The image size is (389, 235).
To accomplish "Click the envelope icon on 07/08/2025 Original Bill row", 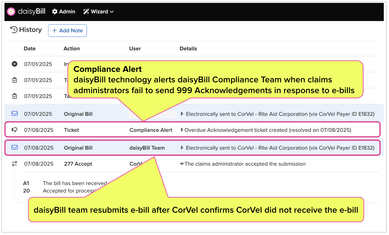I will (15, 147).
